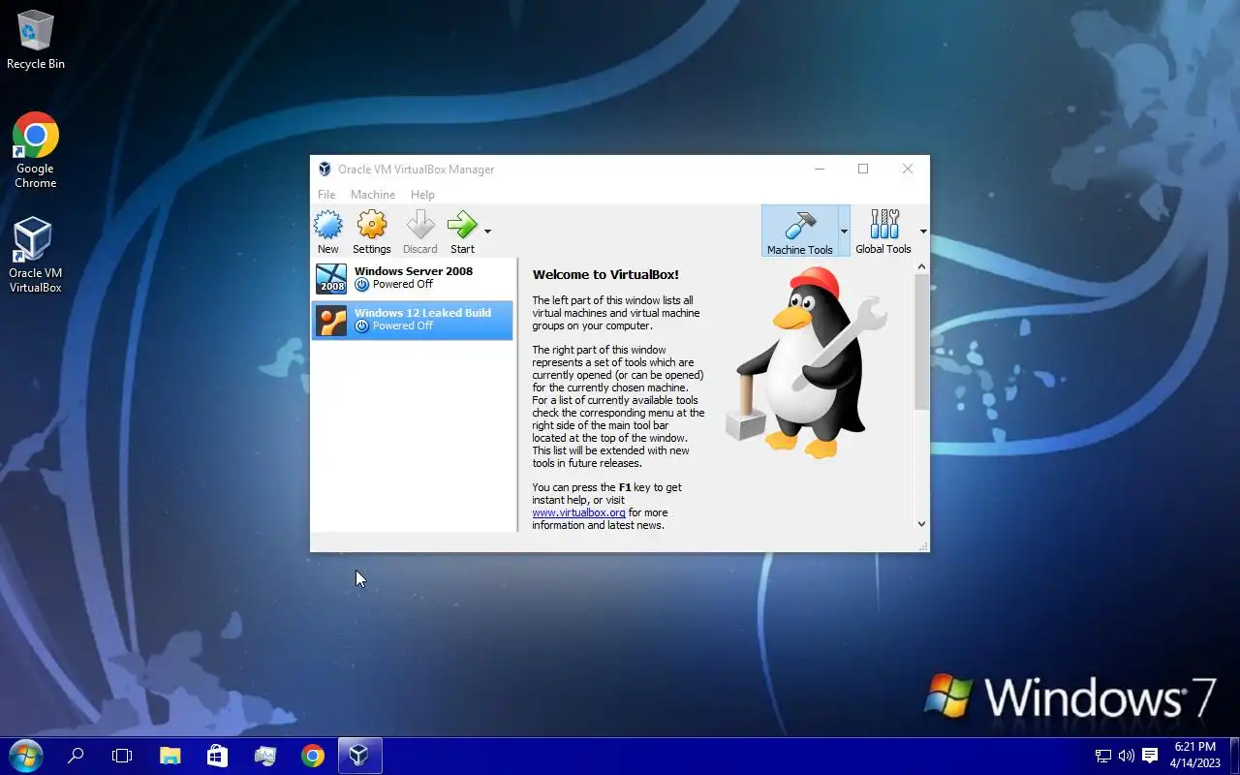Open the Windows Start orb

click(x=25, y=756)
